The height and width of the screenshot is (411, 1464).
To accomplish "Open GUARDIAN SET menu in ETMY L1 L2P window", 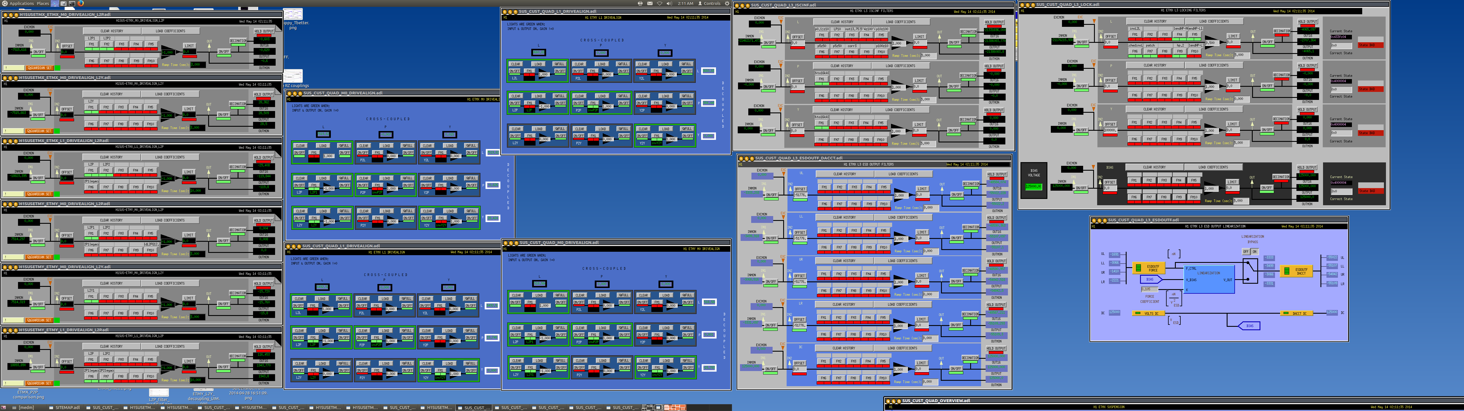I will click(x=39, y=383).
